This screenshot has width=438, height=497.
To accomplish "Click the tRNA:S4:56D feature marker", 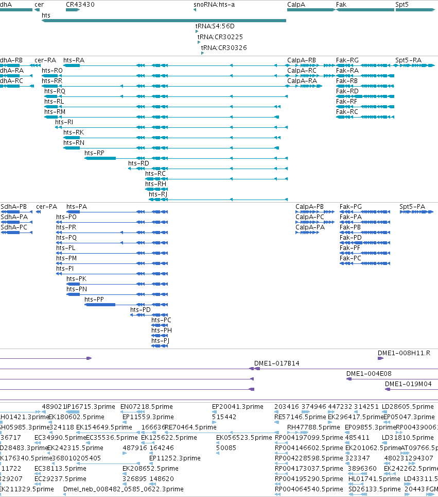I will pyautogui.click(x=197, y=31).
